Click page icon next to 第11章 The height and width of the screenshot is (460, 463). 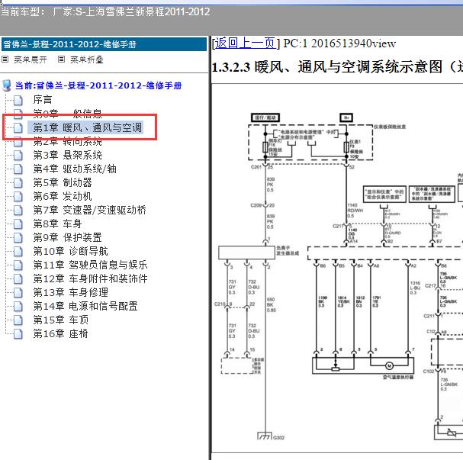(x=18, y=265)
